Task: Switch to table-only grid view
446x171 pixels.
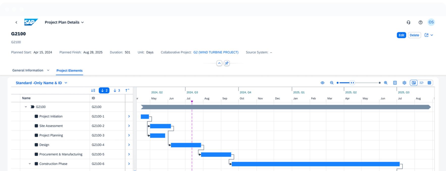Action: tap(429, 83)
